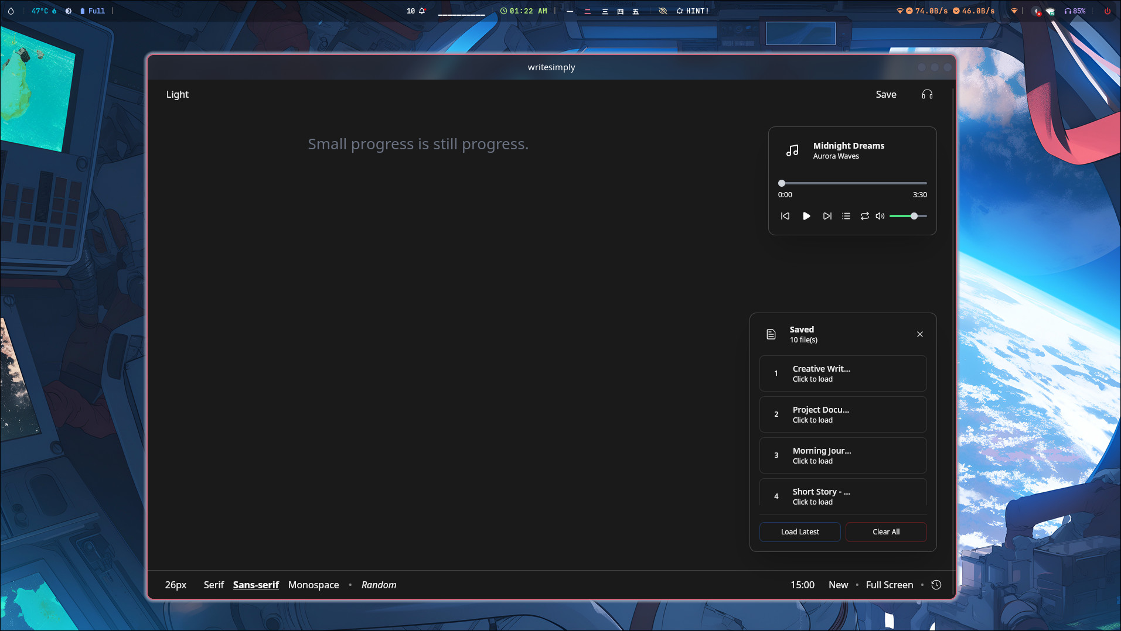The image size is (1121, 631).
Task: Mute the music with the speaker icon
Action: point(880,216)
